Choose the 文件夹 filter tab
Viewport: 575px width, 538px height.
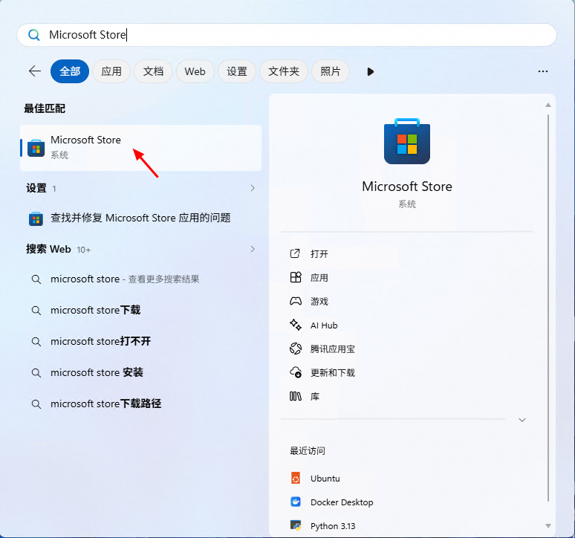point(284,71)
